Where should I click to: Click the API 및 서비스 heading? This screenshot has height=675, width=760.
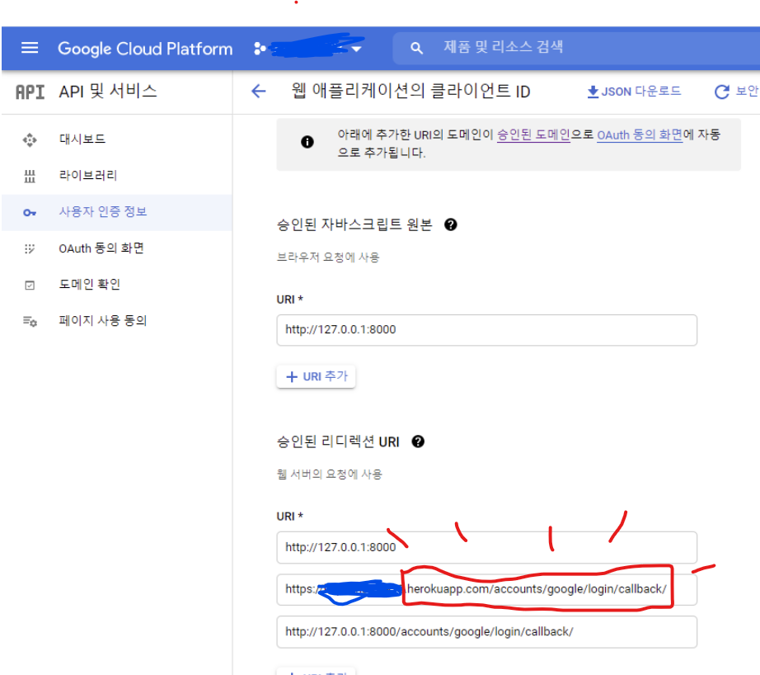pos(108,92)
